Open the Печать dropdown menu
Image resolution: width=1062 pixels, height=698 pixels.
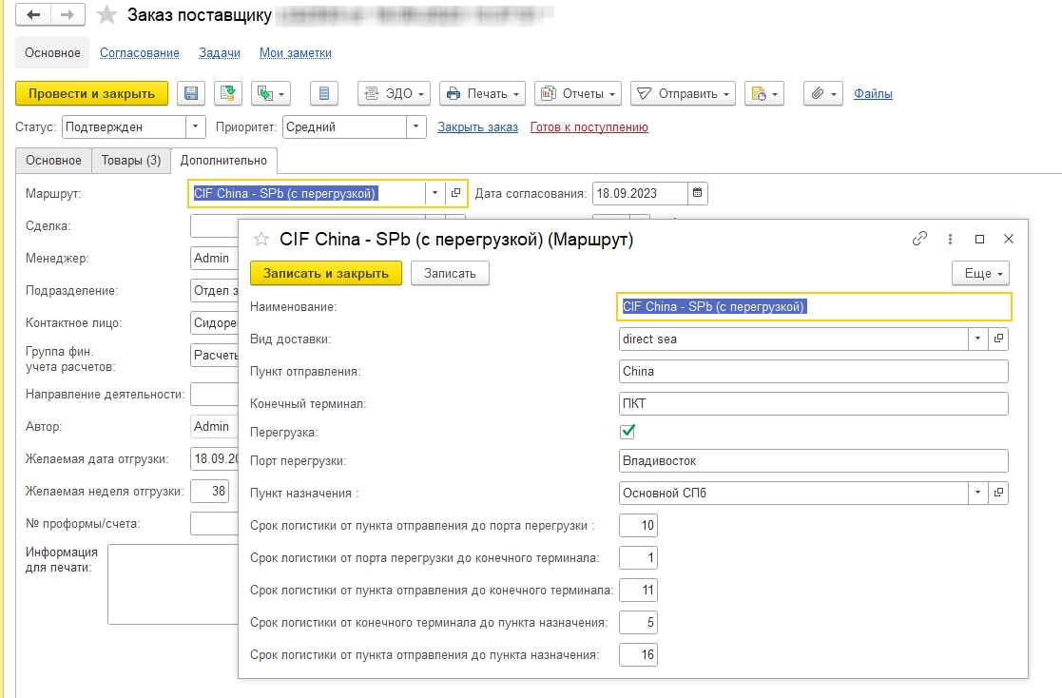pos(483,93)
